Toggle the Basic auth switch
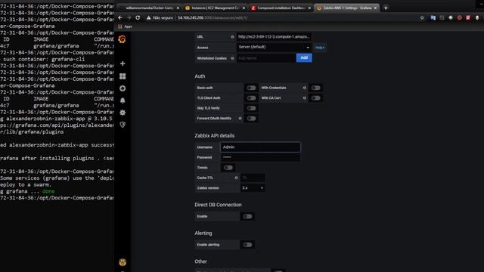 (251, 88)
